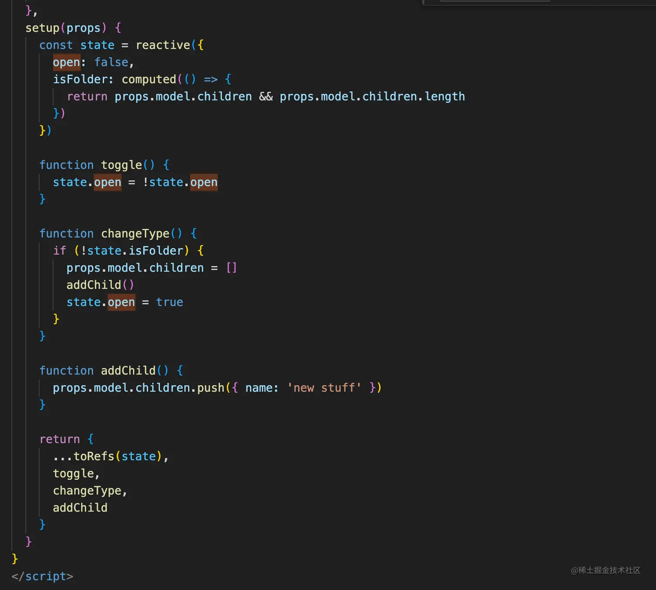This screenshot has width=656, height=590.
Task: Click the 'push' method call
Action: [x=211, y=388]
